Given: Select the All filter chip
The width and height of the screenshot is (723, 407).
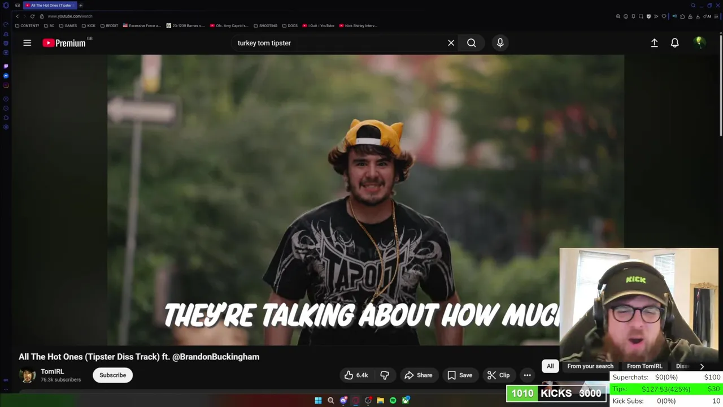Looking at the screenshot, I should click(550, 366).
